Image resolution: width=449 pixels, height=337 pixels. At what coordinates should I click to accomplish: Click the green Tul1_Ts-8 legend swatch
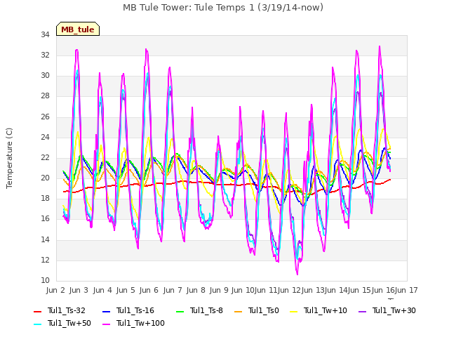pos(180,311)
